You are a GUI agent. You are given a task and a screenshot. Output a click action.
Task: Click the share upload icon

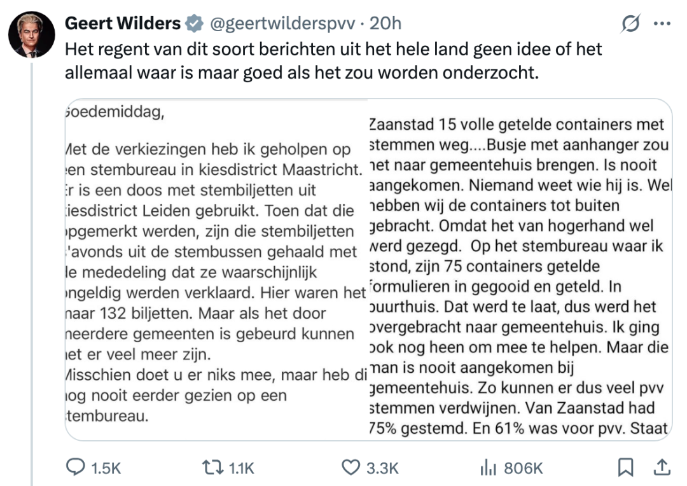point(662,468)
